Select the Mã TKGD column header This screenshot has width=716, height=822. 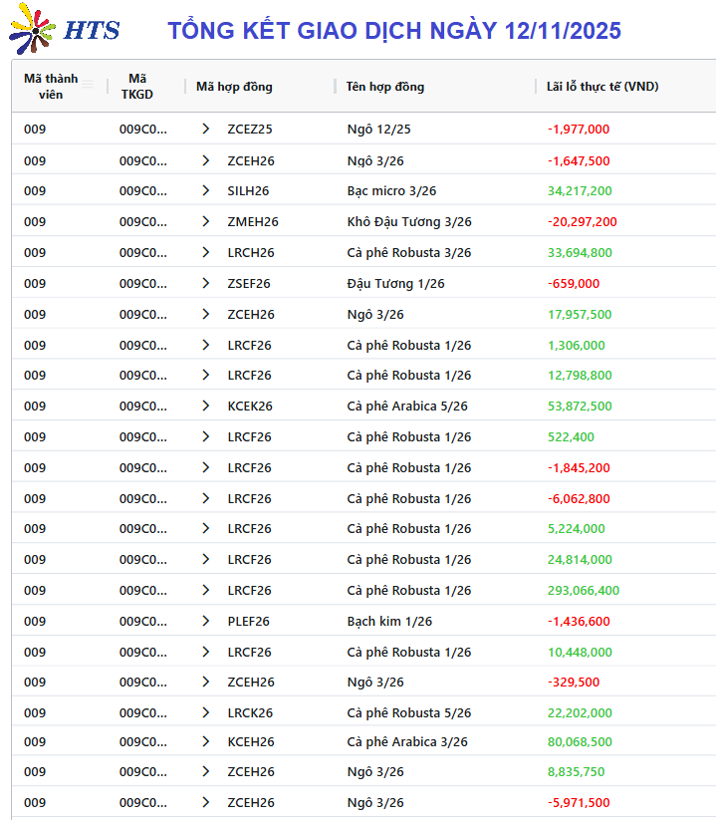pyautogui.click(x=137, y=86)
